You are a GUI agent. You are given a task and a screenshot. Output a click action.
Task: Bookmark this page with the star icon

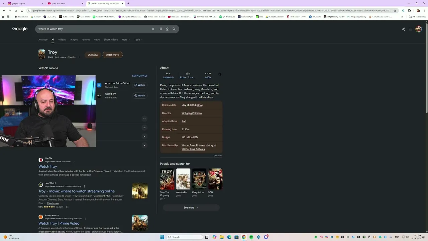click(x=395, y=11)
